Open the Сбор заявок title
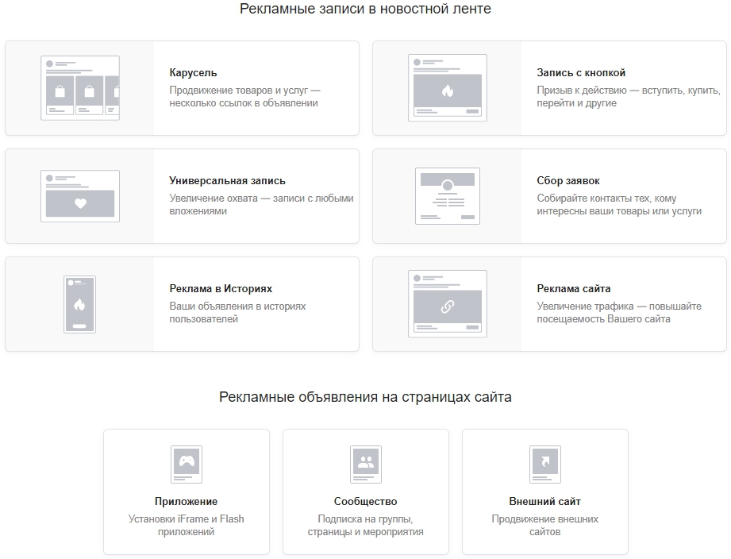The height and width of the screenshot is (559, 731). (x=567, y=180)
